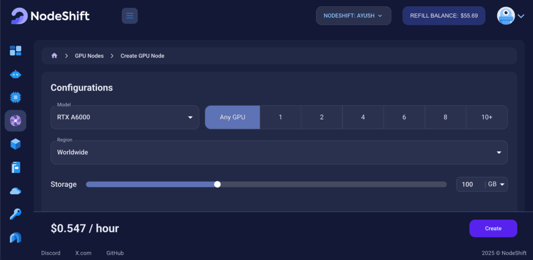Screen dimensions: 533x260
Task: Open the cloud icon in sidebar
Action: click(16, 191)
